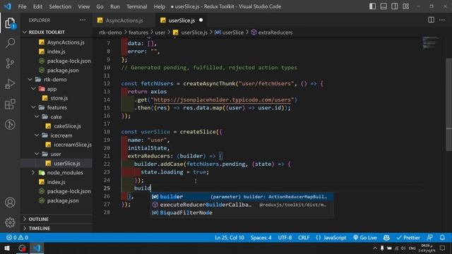The height and width of the screenshot is (254, 452).
Task: Click userSlice symbol in breadcrumb
Action: coord(230,32)
